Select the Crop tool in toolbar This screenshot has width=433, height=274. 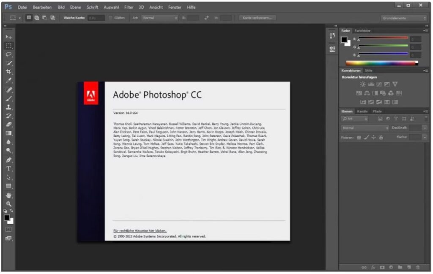[x=8, y=72]
